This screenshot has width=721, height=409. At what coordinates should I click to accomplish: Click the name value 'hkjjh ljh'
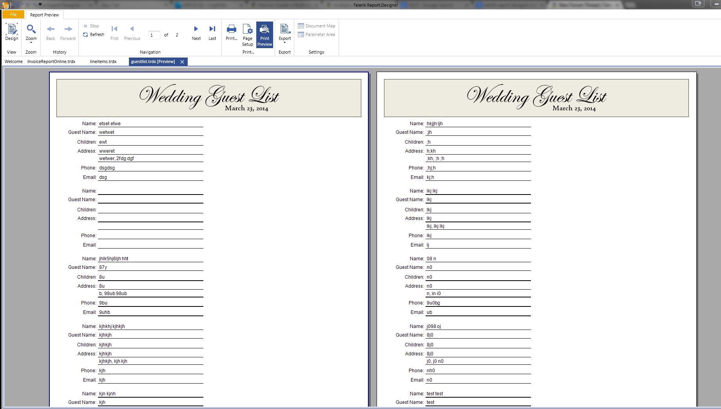coord(435,124)
